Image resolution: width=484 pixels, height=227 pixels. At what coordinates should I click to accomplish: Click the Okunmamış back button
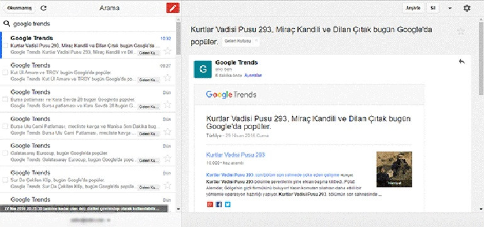pos(19,8)
